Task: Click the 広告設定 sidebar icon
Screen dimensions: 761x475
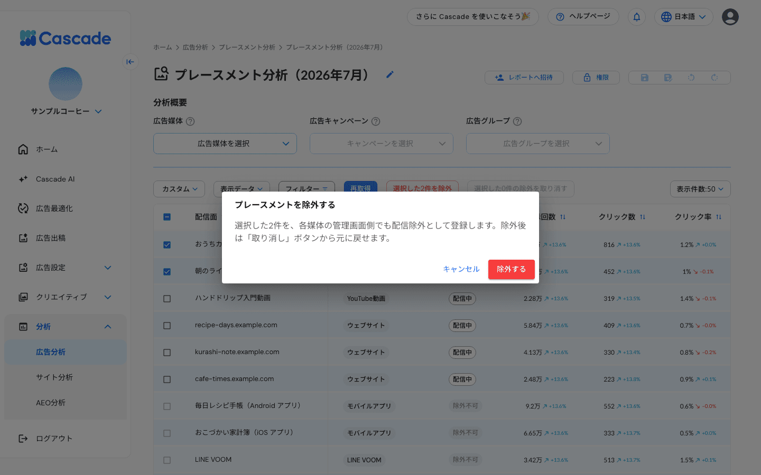Action: tap(23, 268)
